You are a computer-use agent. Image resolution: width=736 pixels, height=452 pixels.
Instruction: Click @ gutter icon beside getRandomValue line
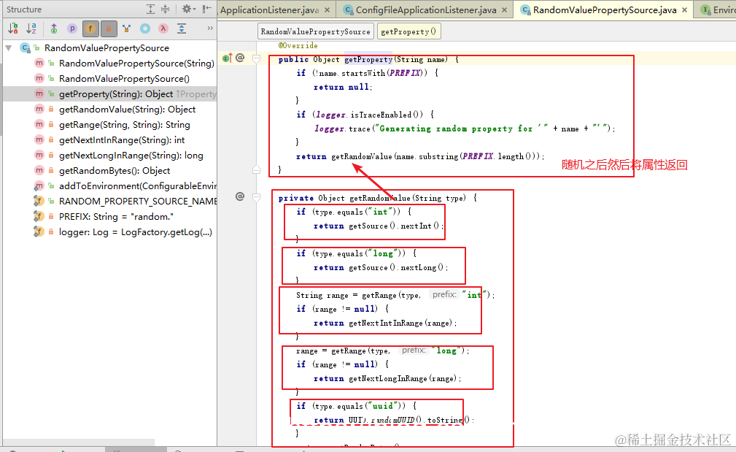[240, 196]
